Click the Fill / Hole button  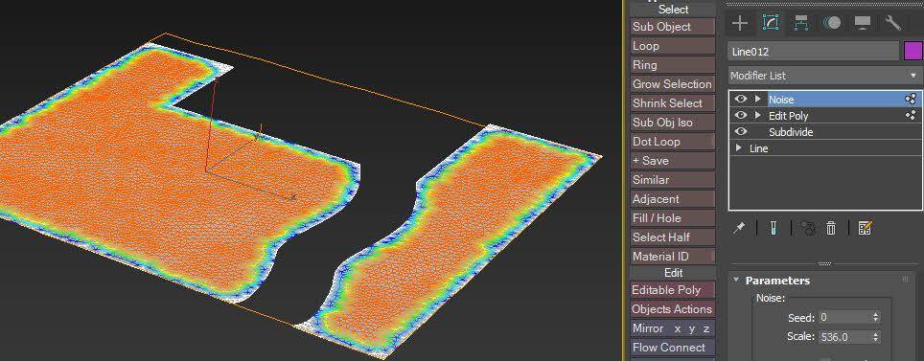pos(673,218)
